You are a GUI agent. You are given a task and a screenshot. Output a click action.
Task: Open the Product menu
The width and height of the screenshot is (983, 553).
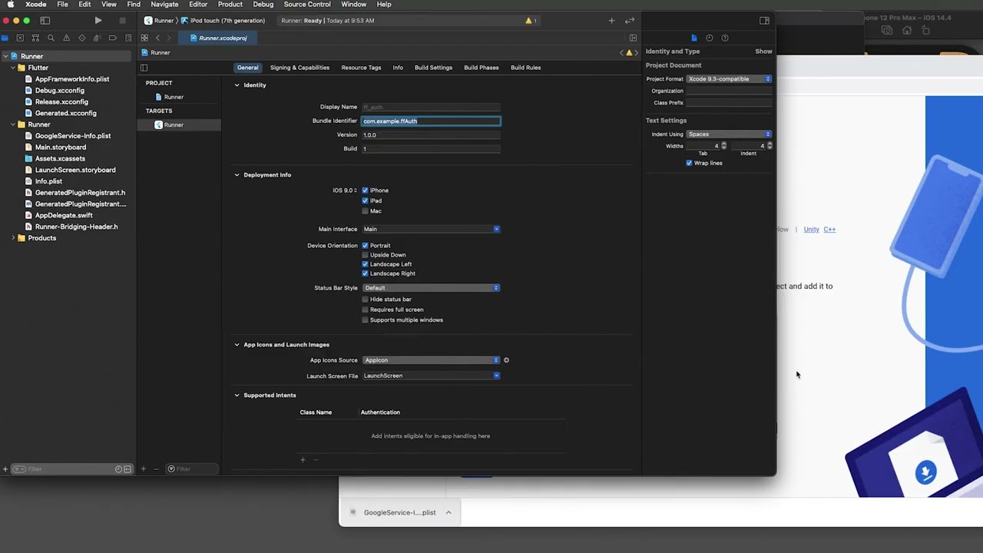pos(230,5)
